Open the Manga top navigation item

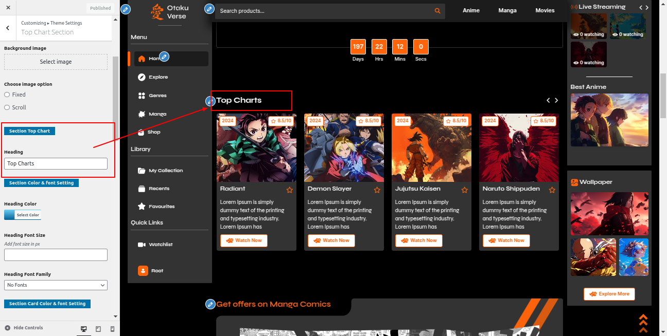pyautogui.click(x=507, y=10)
